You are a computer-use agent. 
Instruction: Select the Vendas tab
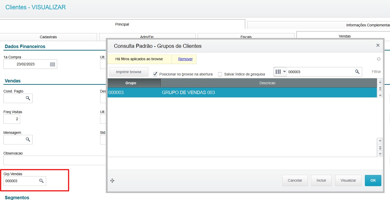pos(344,36)
